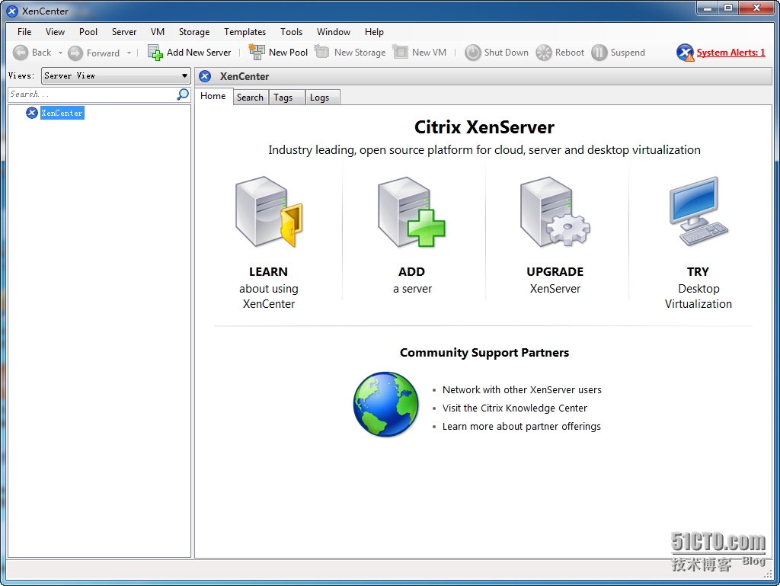Open the Templates menu
Viewport: 780px width, 586px height.
[x=245, y=32]
